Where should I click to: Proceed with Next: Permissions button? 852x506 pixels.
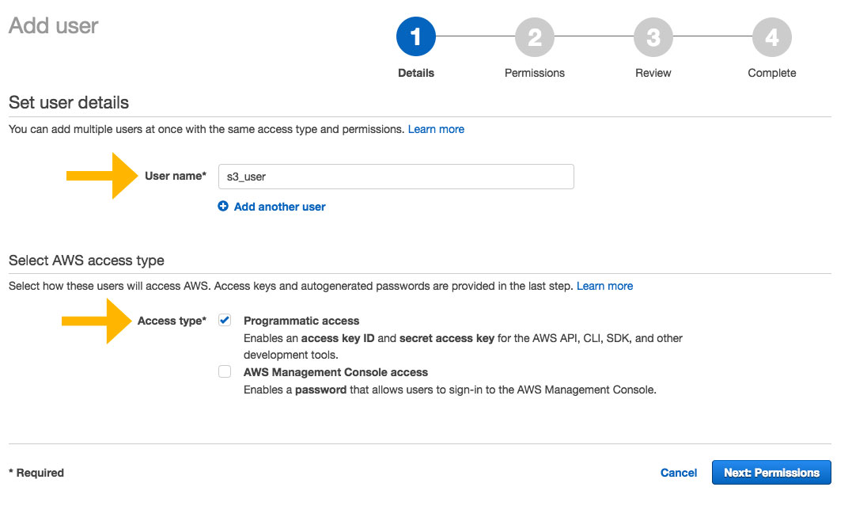point(771,472)
